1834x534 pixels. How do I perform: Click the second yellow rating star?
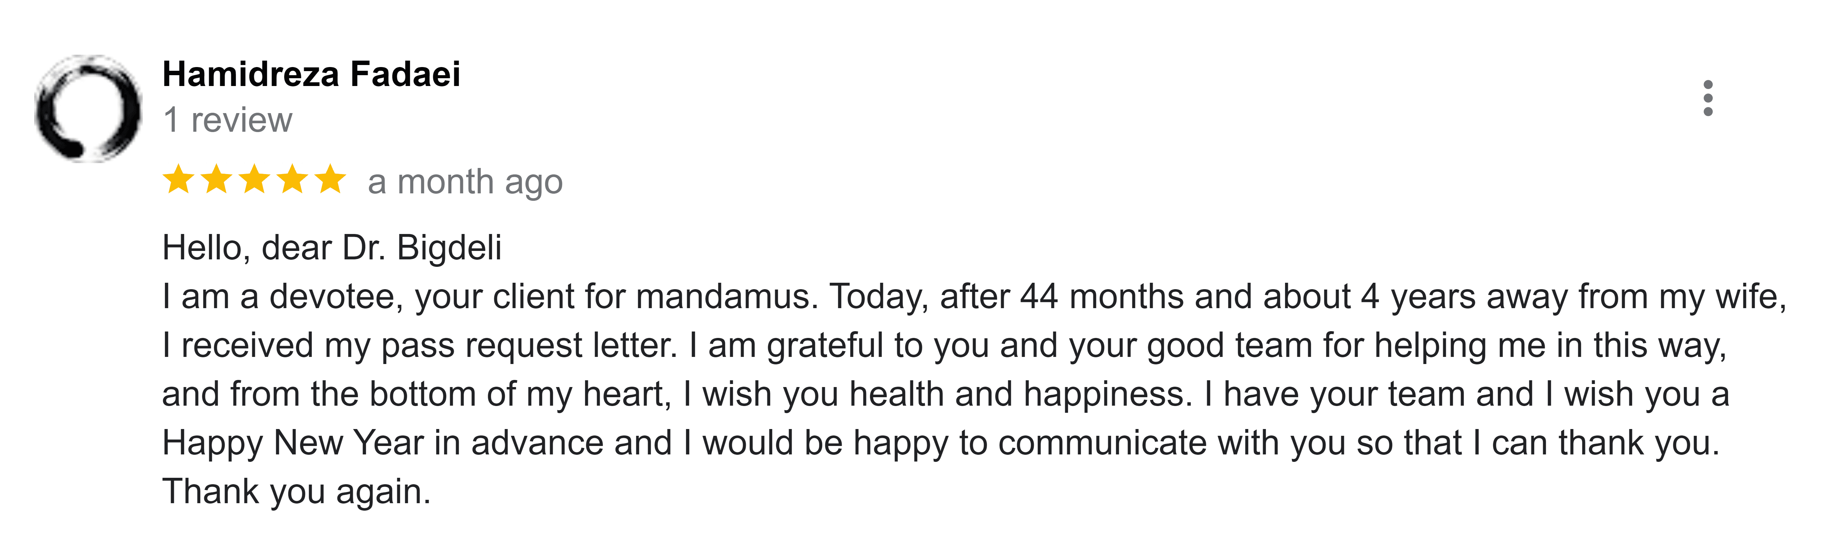click(217, 179)
